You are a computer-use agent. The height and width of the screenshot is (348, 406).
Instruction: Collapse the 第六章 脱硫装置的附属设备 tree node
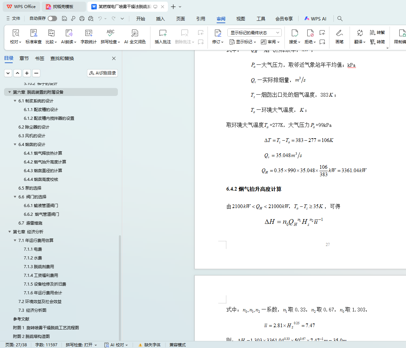coord(9,92)
